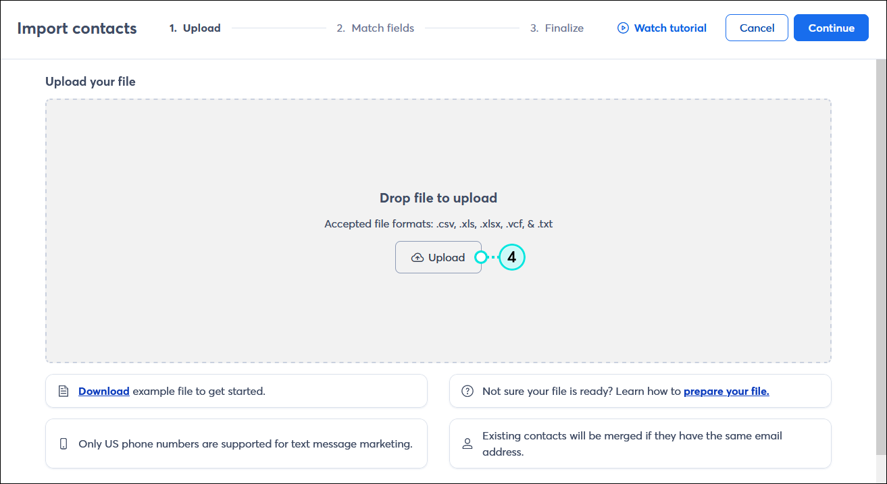This screenshot has width=887, height=484.
Task: Go to step 3. Finalize
Action: pyautogui.click(x=557, y=28)
